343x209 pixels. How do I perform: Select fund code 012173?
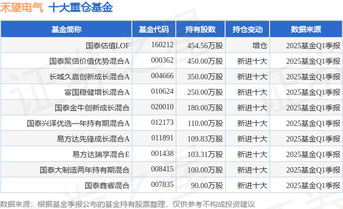point(162,122)
